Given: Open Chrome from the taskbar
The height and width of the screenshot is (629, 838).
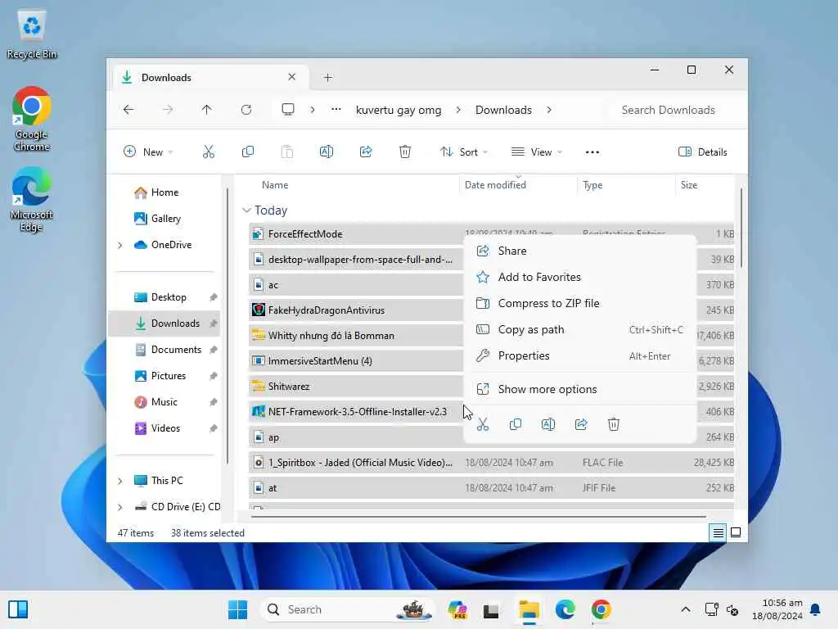Looking at the screenshot, I should click(601, 609).
